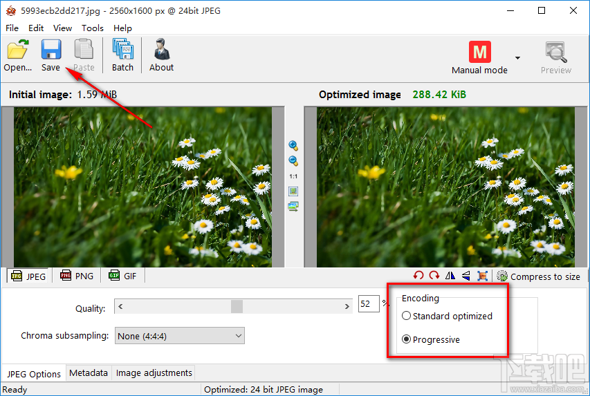The width and height of the screenshot is (590, 396).
Task: Select the JPEG Options tab
Action: tap(33, 374)
